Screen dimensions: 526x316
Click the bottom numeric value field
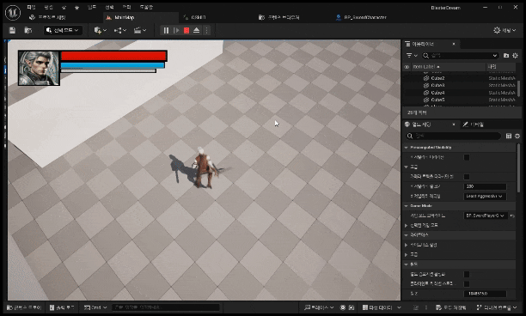coord(485,294)
